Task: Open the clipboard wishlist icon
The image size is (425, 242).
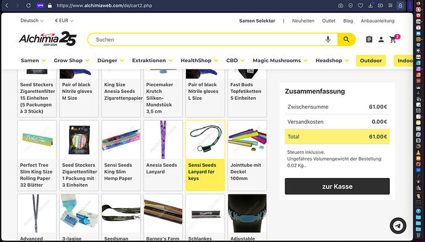Action: coord(369,39)
